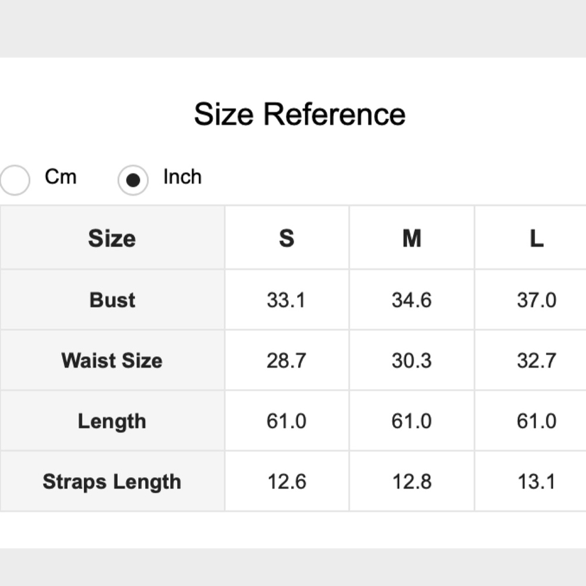
Task: Click the L size column header
Action: click(x=536, y=239)
